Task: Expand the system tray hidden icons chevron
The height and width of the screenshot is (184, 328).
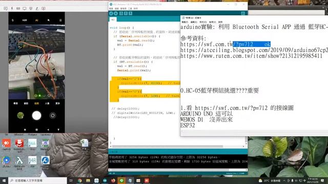Action: (x=284, y=180)
